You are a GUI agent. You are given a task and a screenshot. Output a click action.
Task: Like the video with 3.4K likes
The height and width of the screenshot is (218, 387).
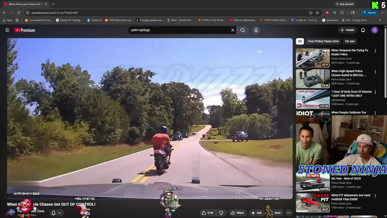[207, 213]
